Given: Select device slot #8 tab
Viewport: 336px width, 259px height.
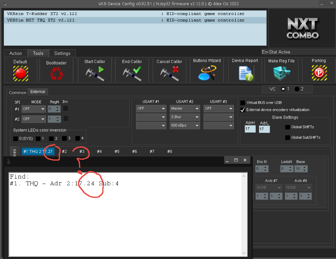Looking at the screenshot, I should click(x=170, y=151).
